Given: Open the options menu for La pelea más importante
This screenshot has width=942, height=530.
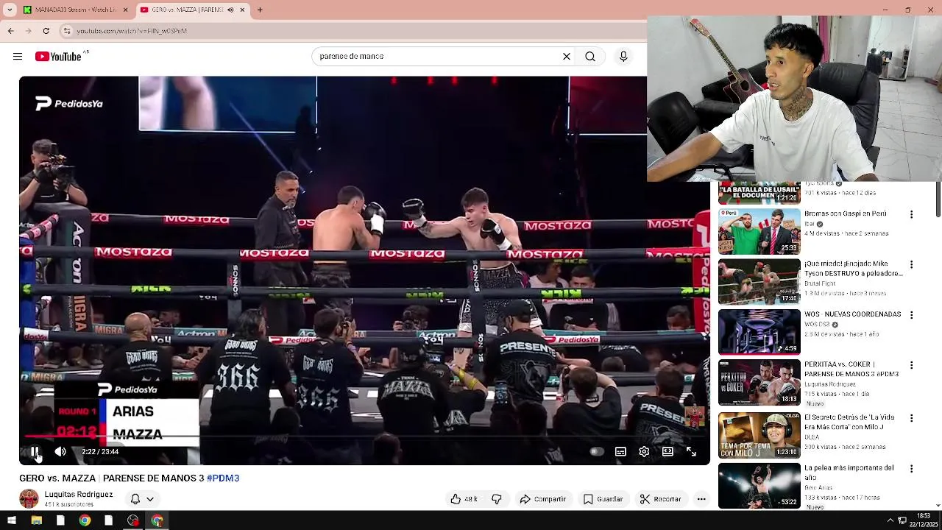Looking at the screenshot, I should tap(911, 468).
